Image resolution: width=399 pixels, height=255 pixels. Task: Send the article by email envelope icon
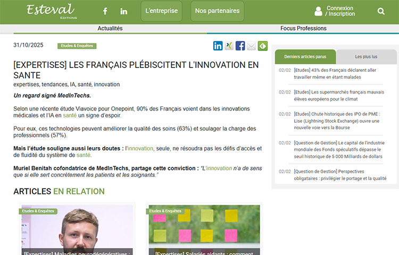tap(252, 46)
